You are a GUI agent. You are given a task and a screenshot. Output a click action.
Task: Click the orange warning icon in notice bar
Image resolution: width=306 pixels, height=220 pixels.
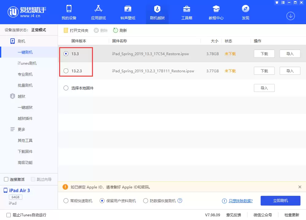point(65,187)
